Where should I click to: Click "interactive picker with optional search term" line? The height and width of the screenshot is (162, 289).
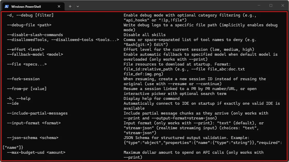(x=175, y=94)
